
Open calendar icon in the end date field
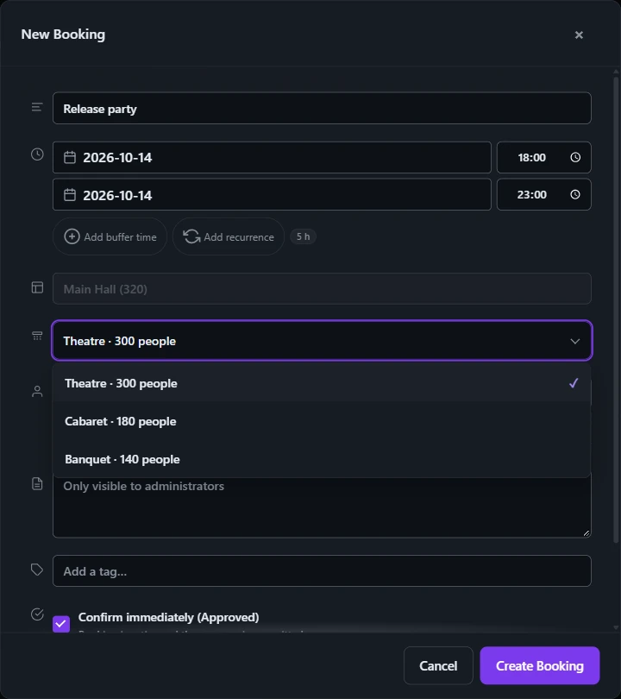(x=70, y=195)
